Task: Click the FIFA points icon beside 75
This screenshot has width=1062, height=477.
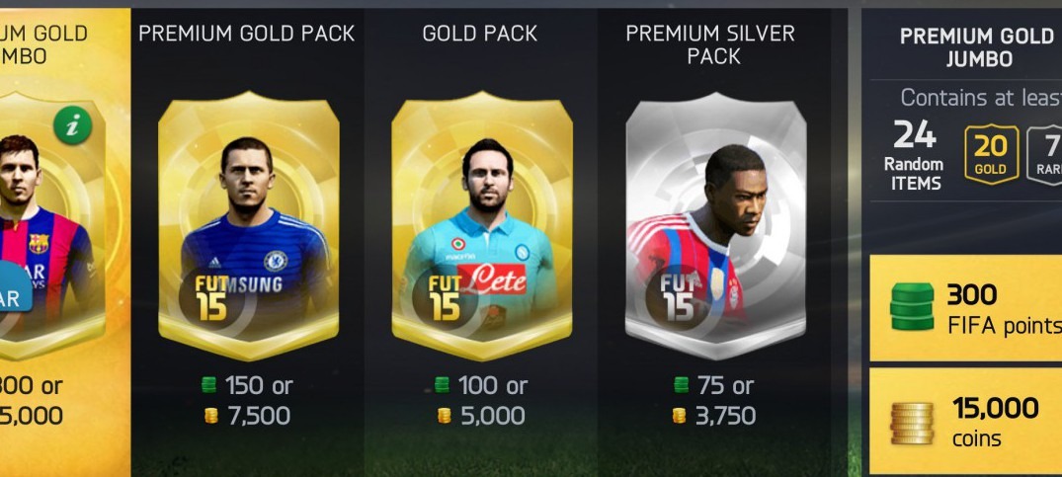Action: 681,385
